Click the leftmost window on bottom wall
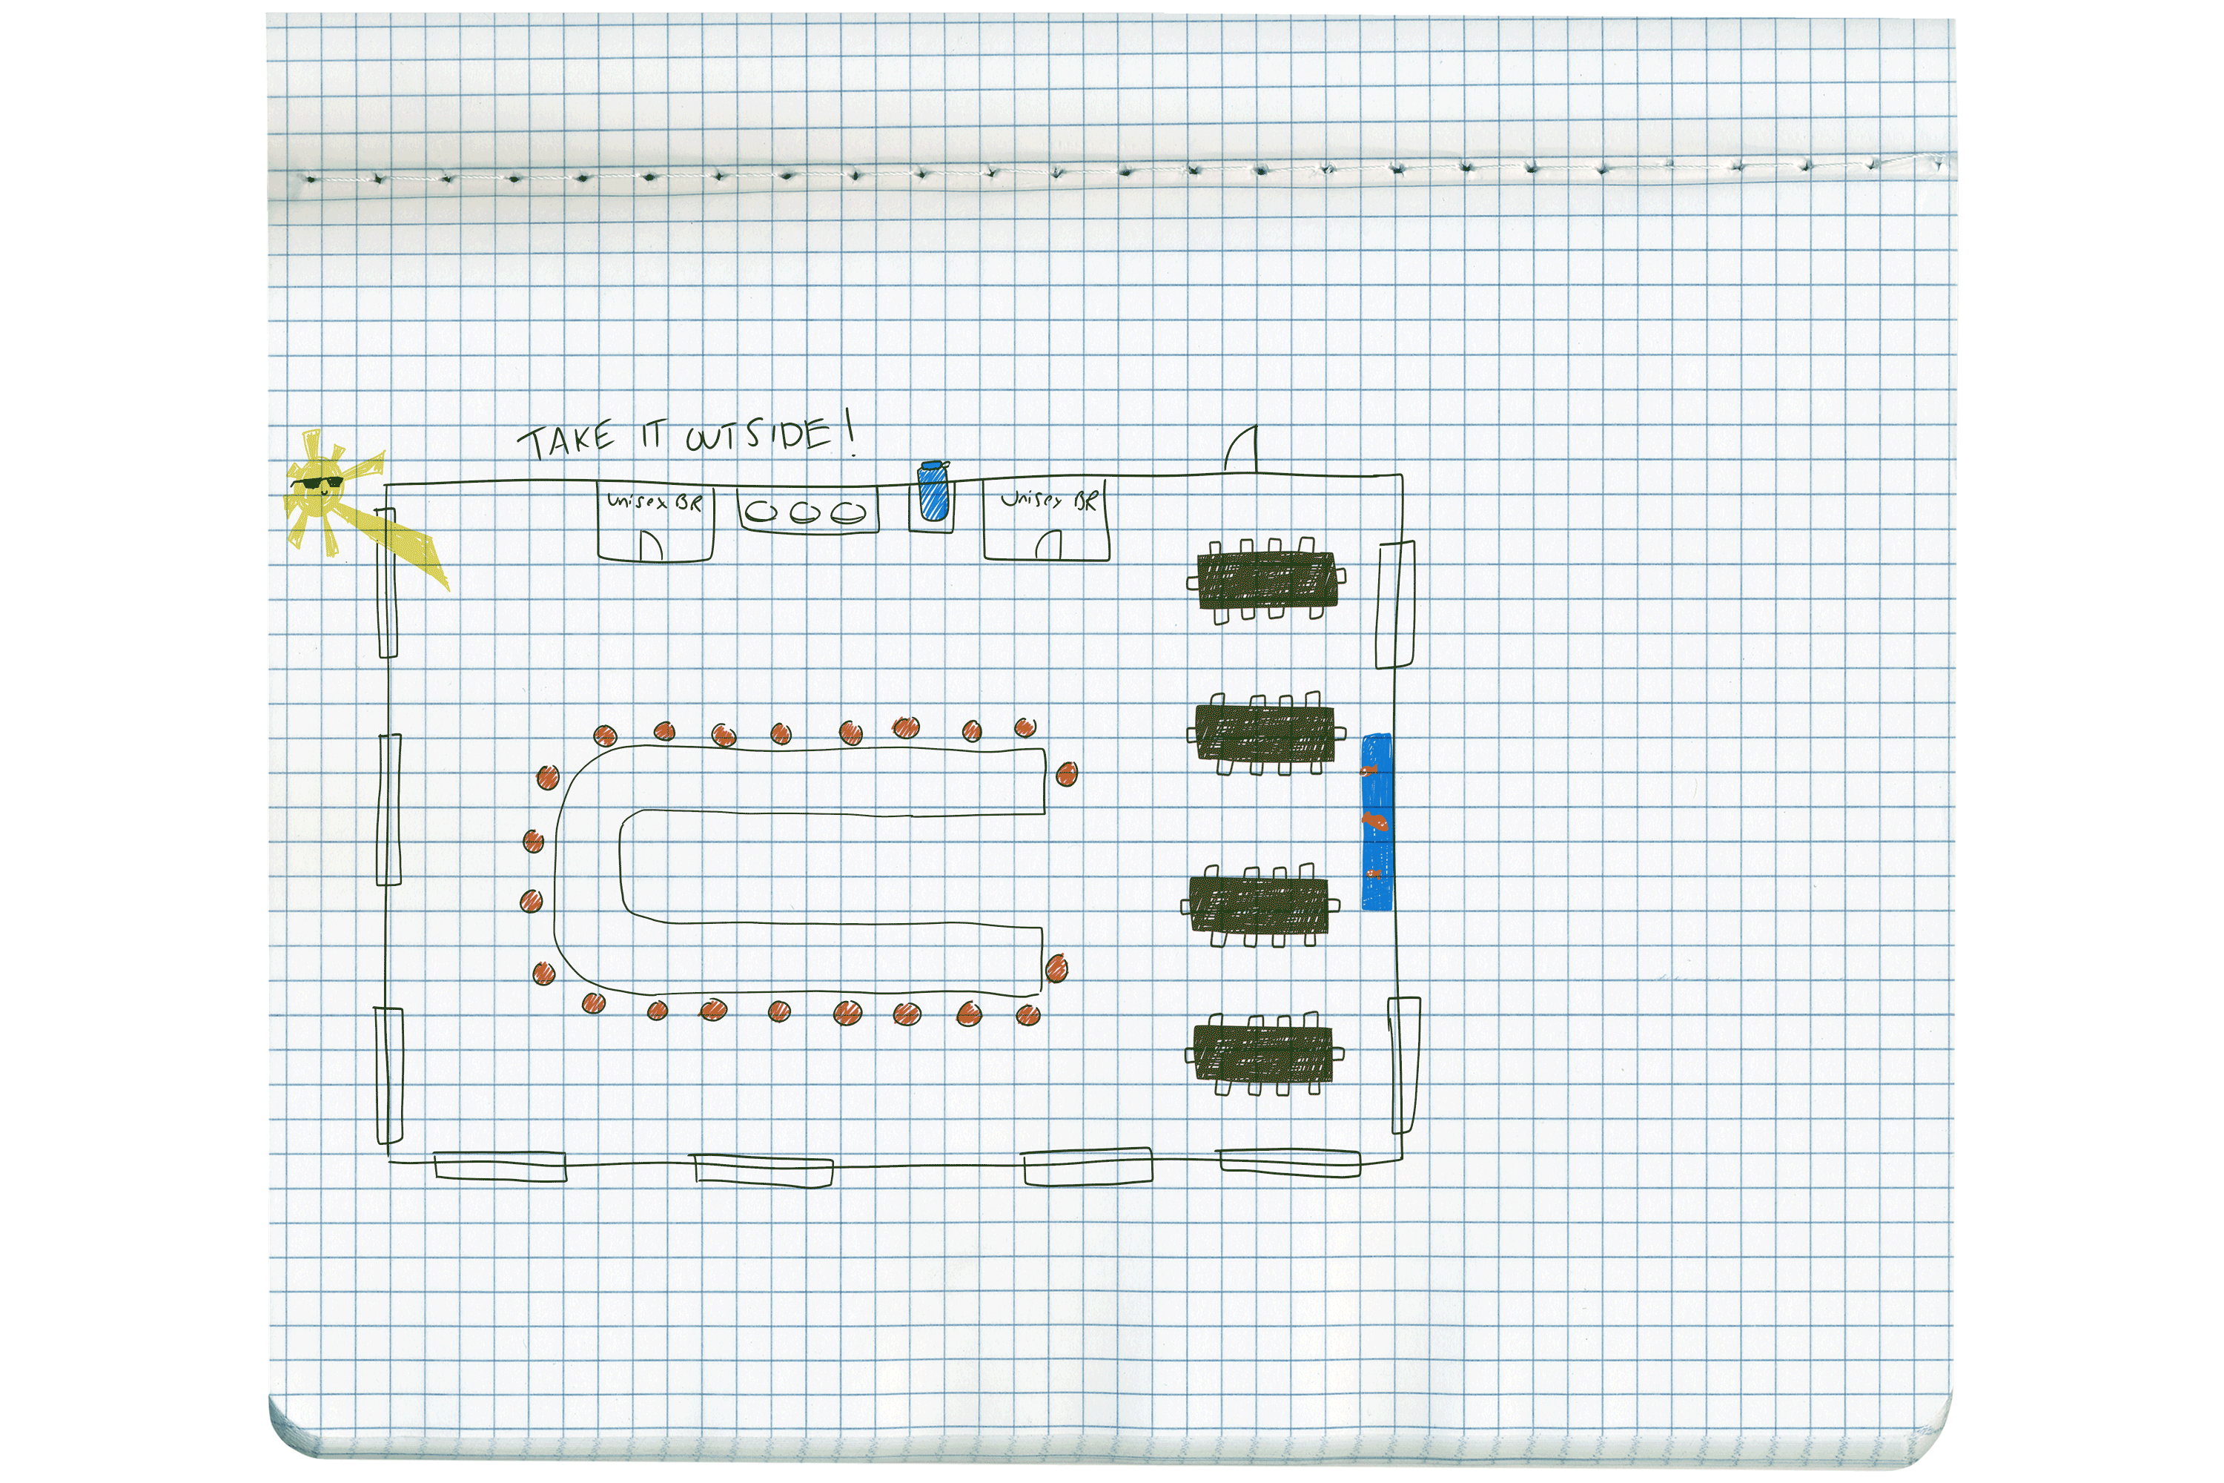Screen dimensions: 2224x1483 click(500, 1166)
